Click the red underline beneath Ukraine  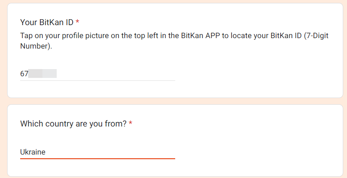[97, 159]
